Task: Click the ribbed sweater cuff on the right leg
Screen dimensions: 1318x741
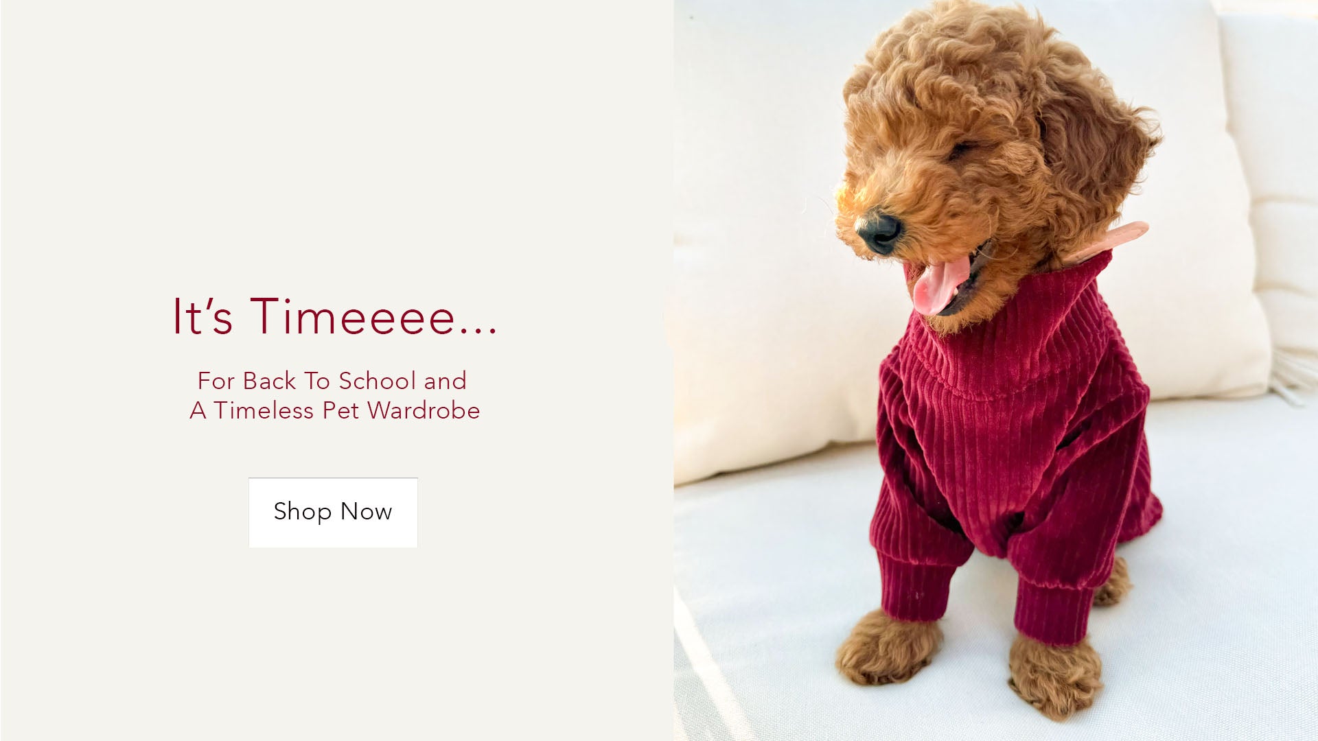Action: (x=1054, y=611)
